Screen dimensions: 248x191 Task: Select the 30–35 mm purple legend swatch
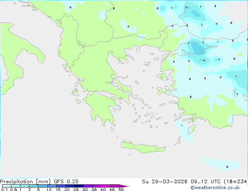point(88,186)
